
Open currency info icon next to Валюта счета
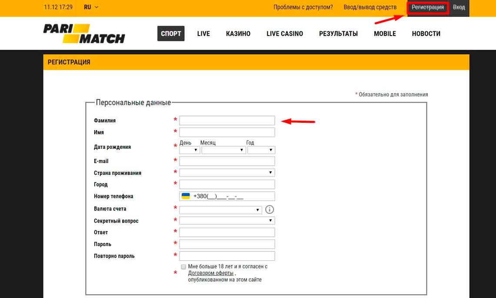pos(270,210)
